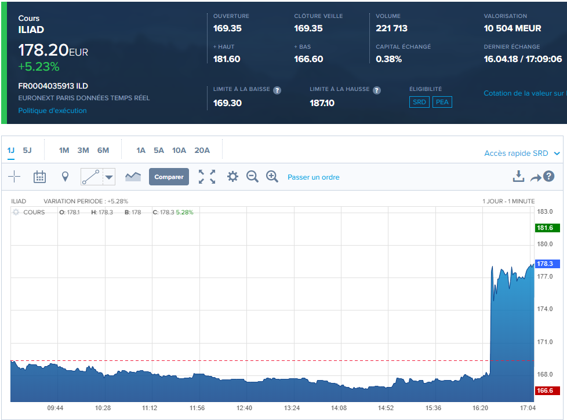This screenshot has width=567, height=420.
Task: Zoom out on the chart
Action: [x=252, y=177]
